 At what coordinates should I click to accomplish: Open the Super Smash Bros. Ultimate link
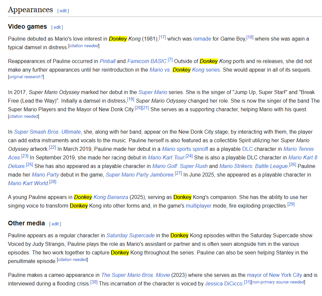pos(47,132)
